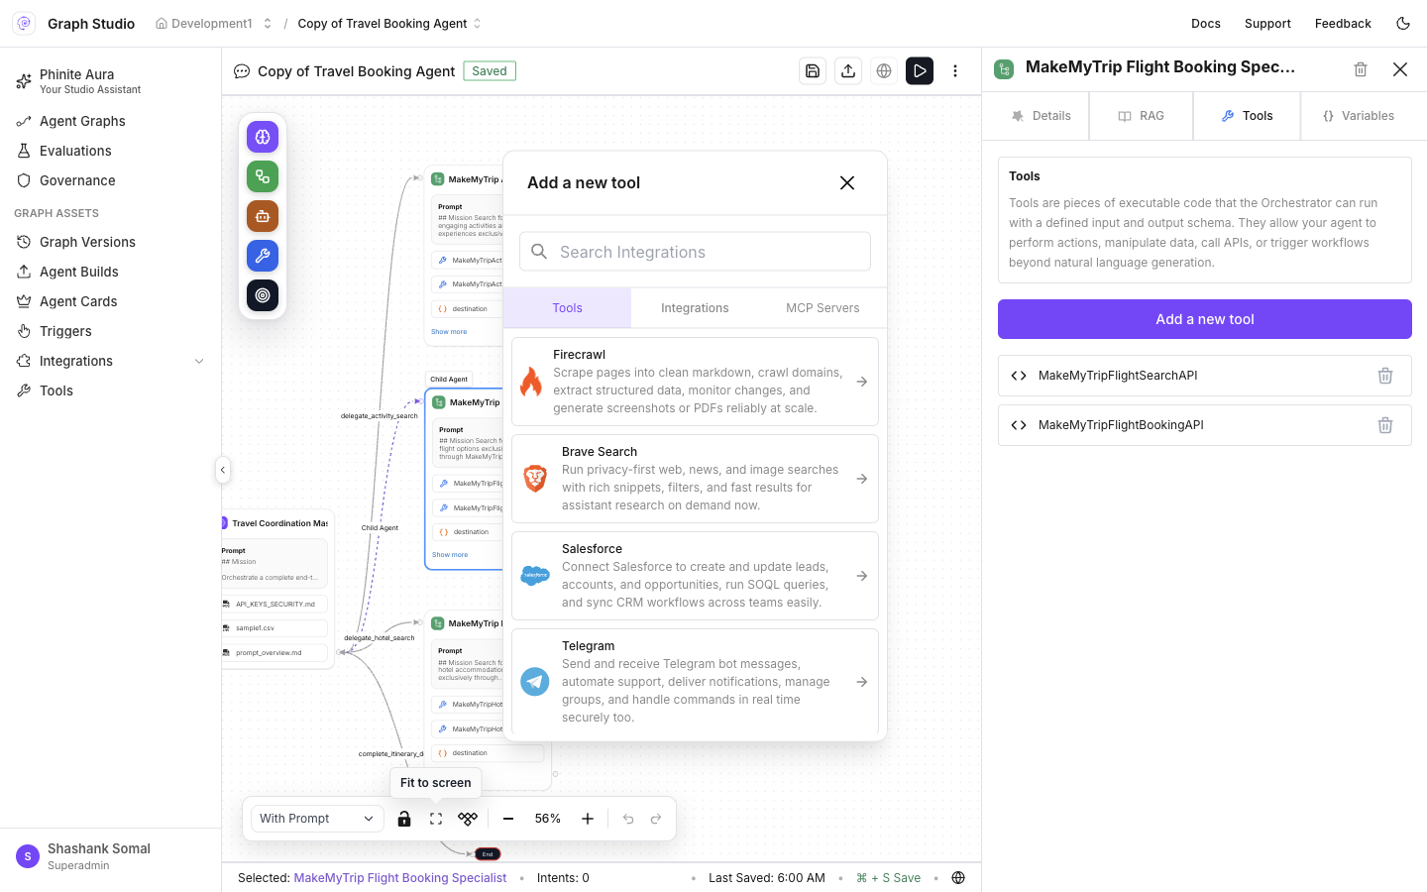Open the MakeMyTripFlightBookingAPI tool row

coord(1205,425)
